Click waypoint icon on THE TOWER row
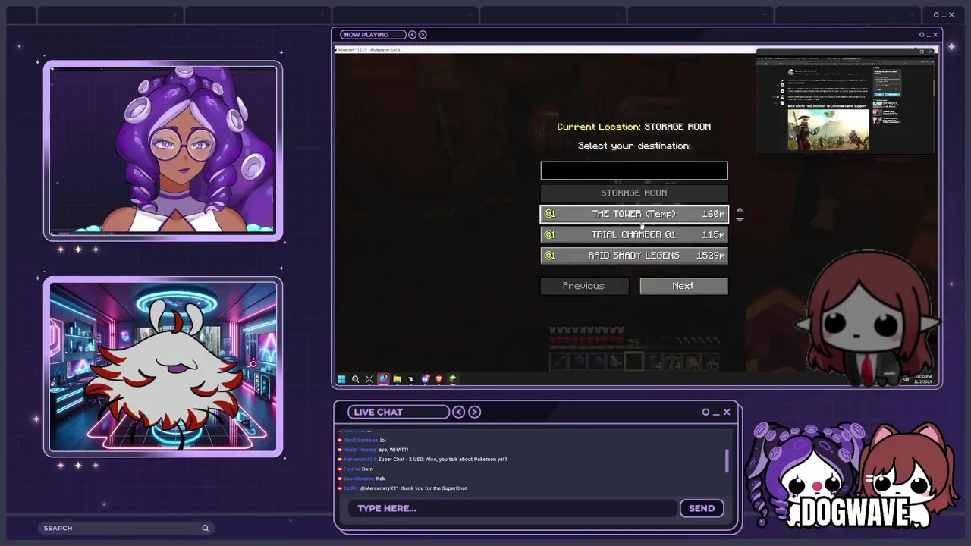 (x=550, y=214)
